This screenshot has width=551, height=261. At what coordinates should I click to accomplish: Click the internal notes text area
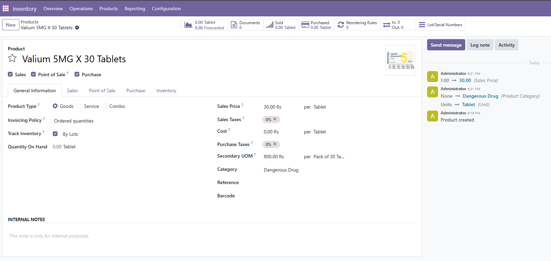coord(212,236)
